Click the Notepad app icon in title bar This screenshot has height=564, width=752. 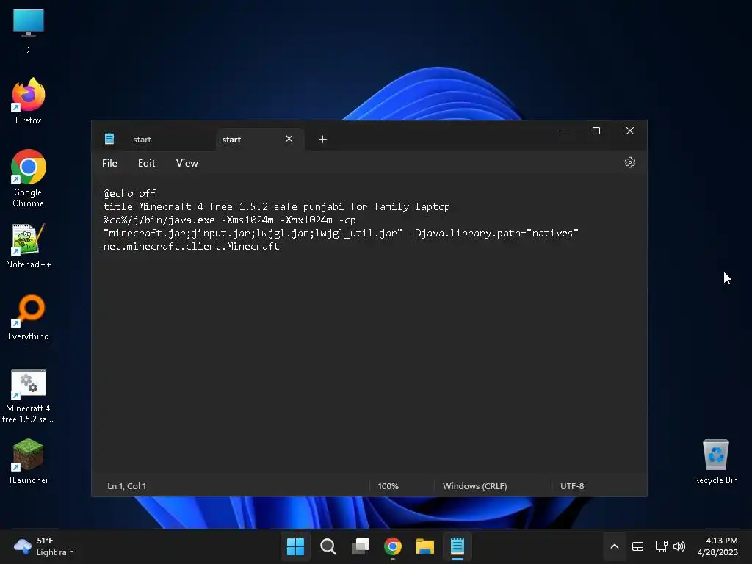(x=109, y=139)
